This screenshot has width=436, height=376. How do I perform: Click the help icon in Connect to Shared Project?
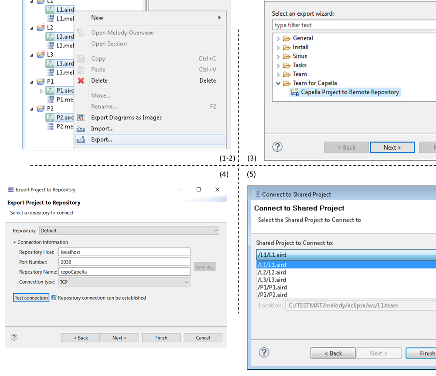point(264,353)
